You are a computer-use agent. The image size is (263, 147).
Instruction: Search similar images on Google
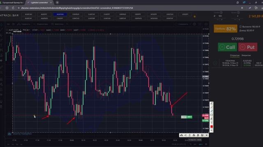coord(190,135)
